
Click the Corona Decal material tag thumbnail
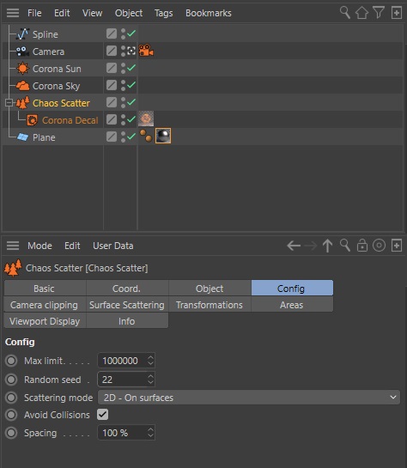tap(146, 119)
